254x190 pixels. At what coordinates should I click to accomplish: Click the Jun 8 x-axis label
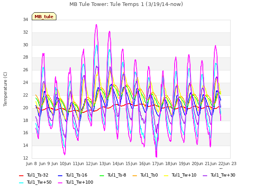[x=31, y=163]
